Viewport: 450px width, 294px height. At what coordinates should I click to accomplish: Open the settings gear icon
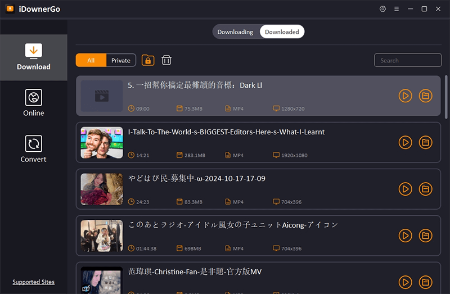pyautogui.click(x=383, y=9)
